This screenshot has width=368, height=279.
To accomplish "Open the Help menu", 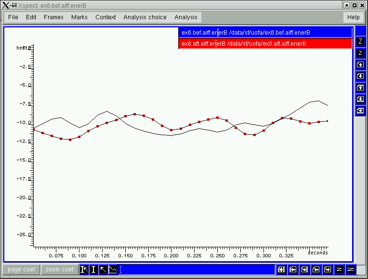I will [353, 17].
